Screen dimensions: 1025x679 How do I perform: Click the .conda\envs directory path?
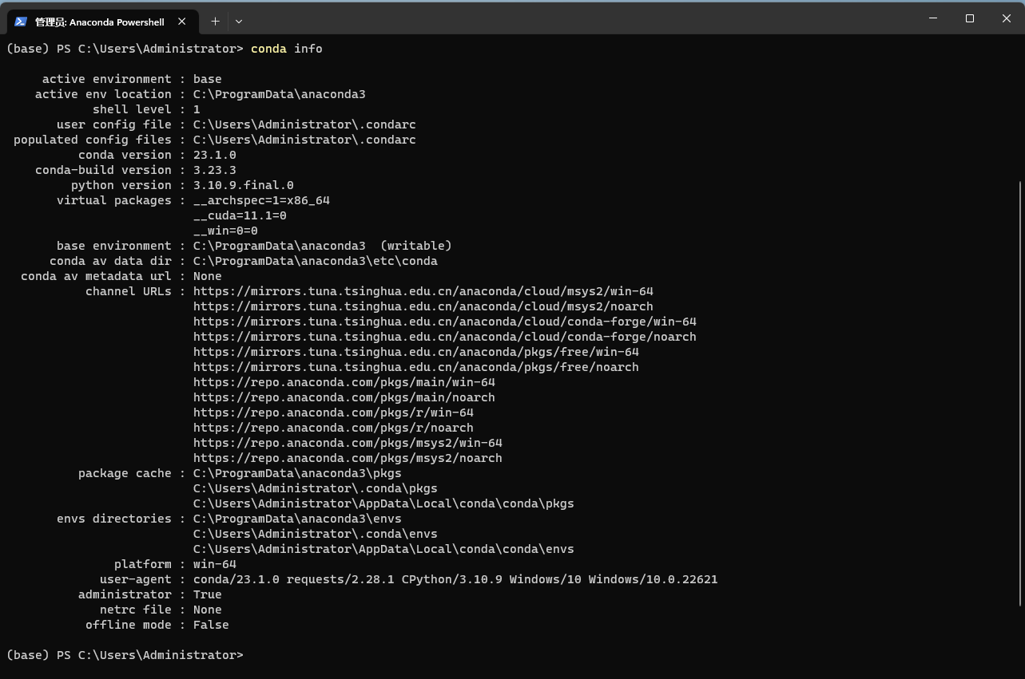tap(316, 534)
